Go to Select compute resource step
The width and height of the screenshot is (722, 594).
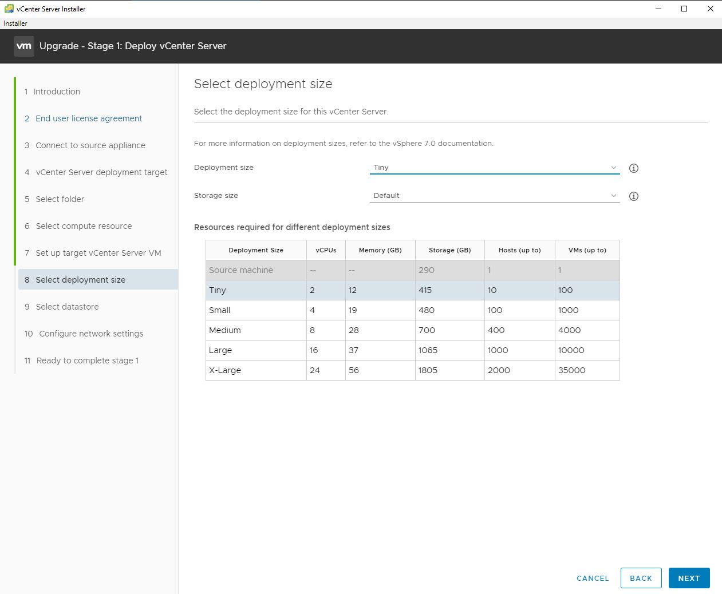(x=78, y=226)
